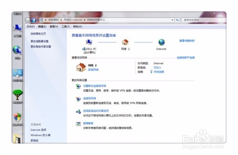Click the DELL-PC computer icon in the map
238x155 pixels.
pos(89,42)
